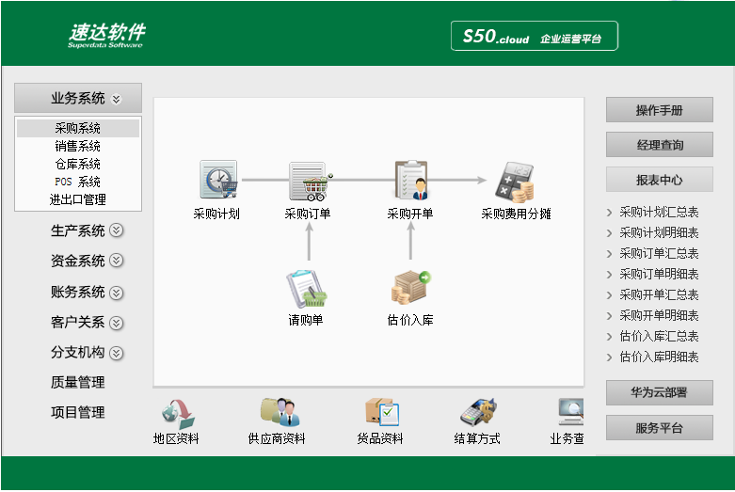Open the 供应商资料 supplier data icon
Viewport: 735px width, 492px height.
(x=280, y=412)
